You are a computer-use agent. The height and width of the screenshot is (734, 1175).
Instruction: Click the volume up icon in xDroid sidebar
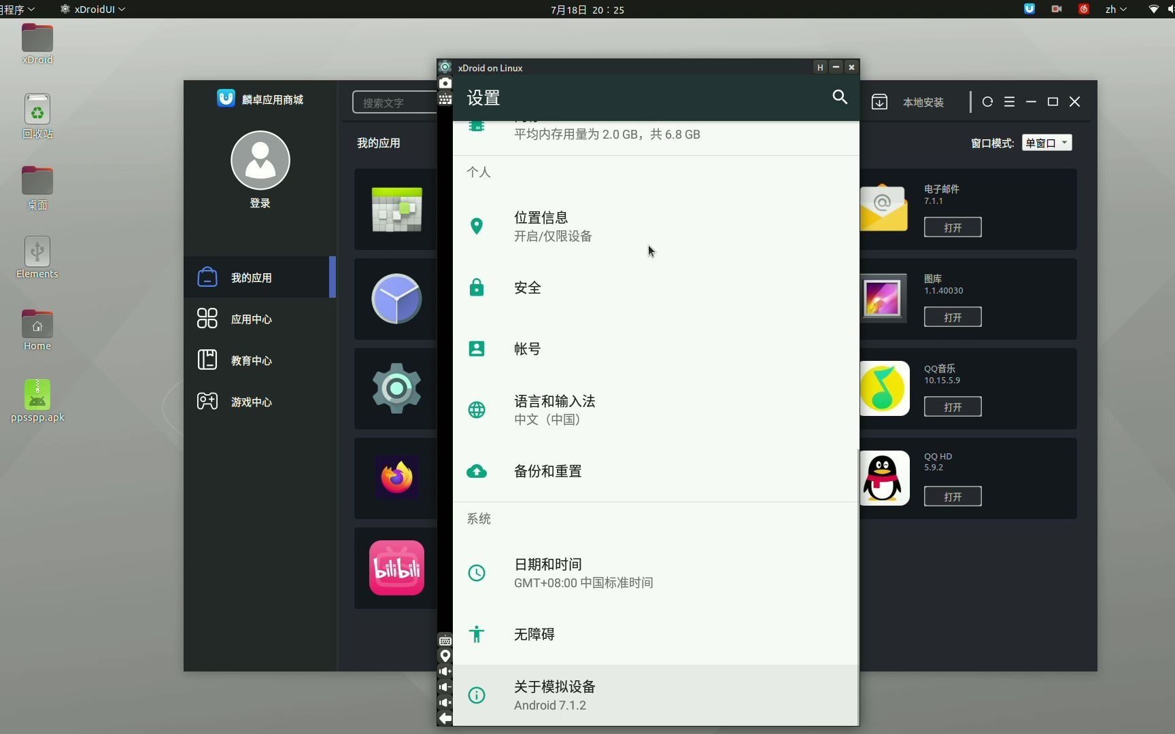point(445,671)
